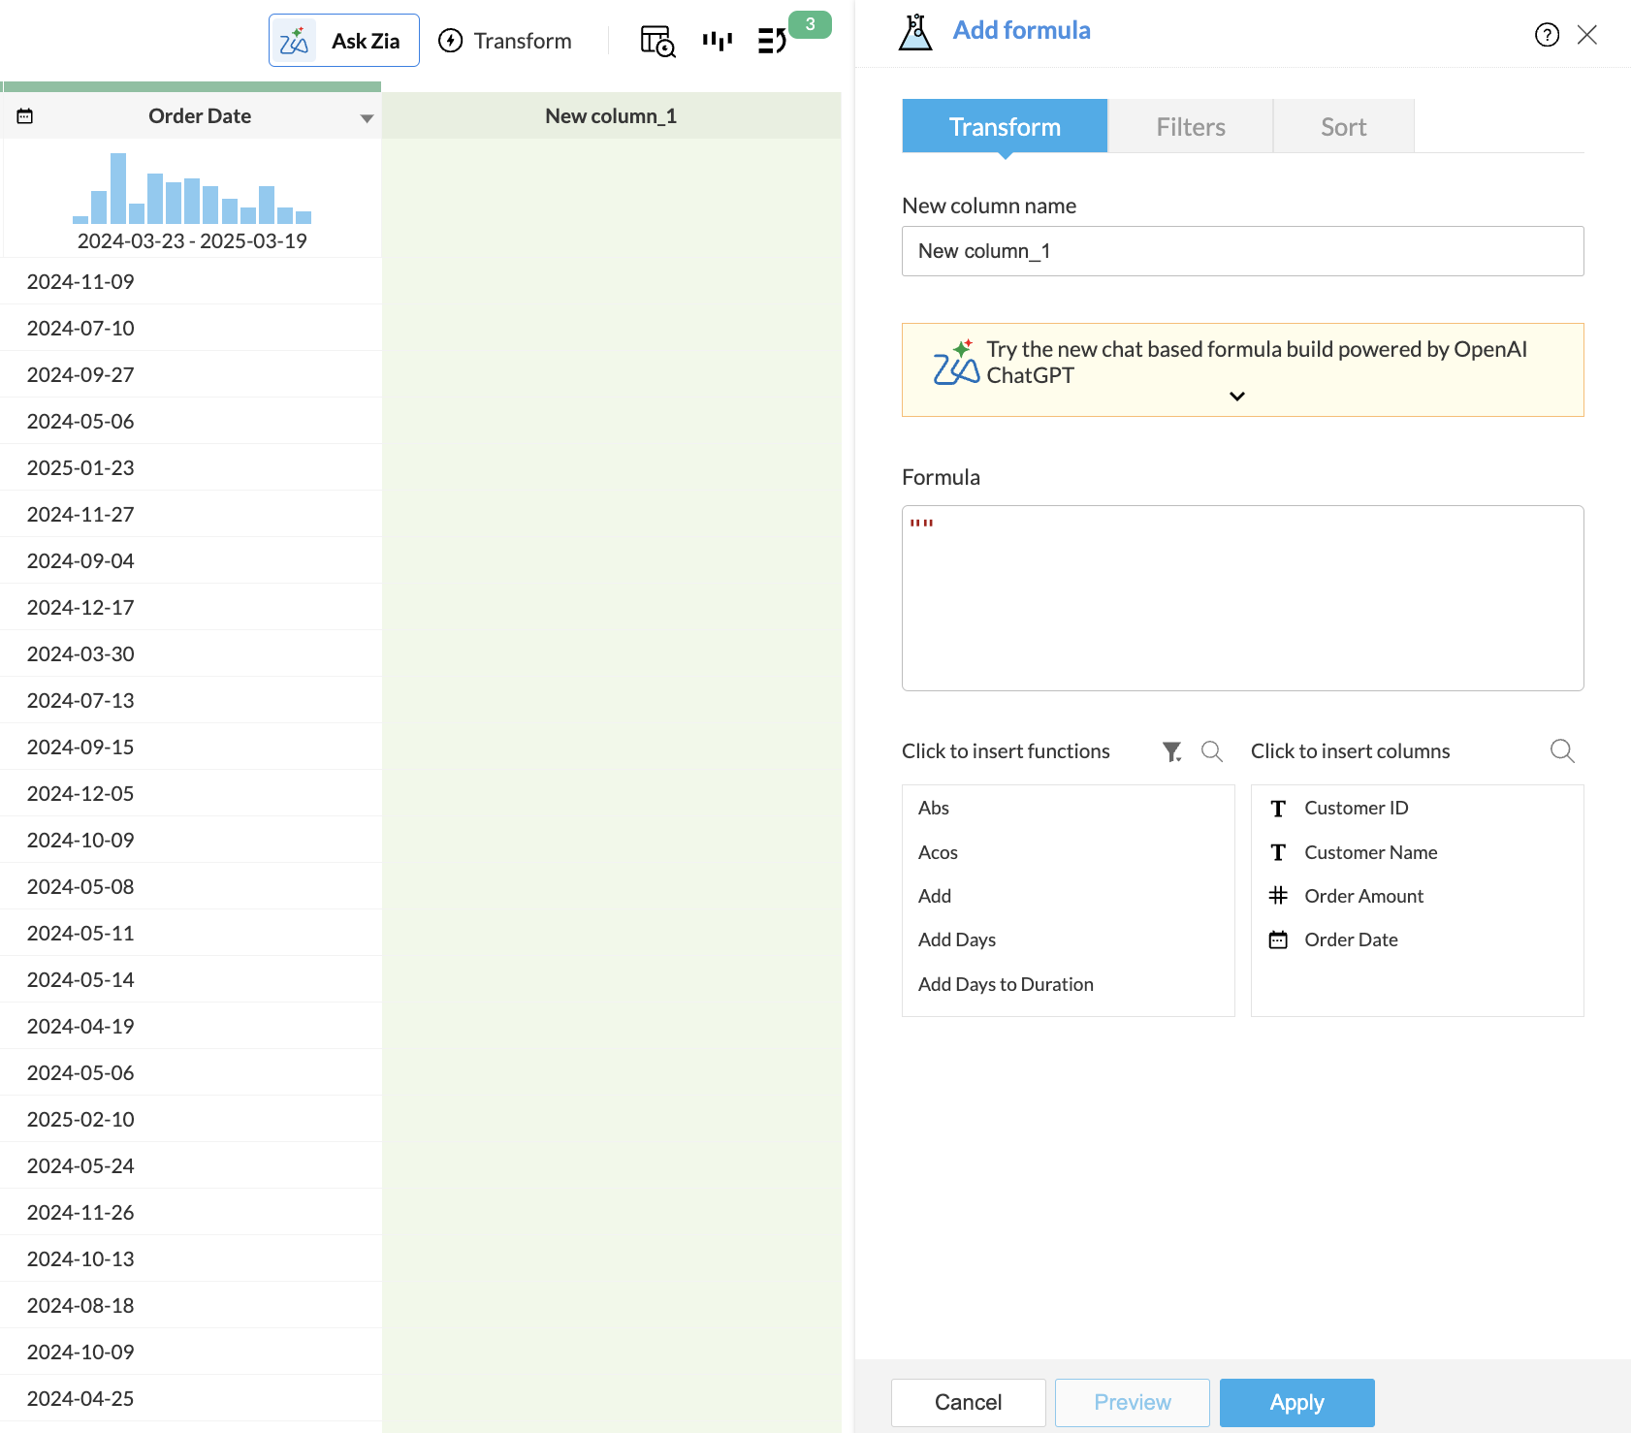
Task: Click the Add formula flask icon
Action: pos(915,32)
